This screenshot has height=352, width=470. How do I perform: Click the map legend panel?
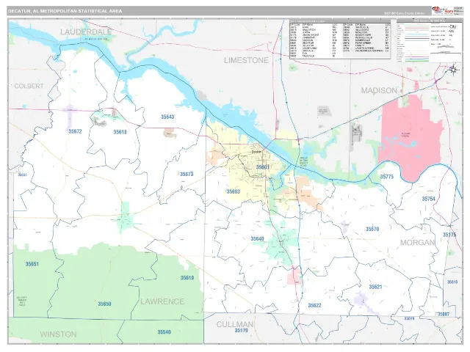[430, 41]
